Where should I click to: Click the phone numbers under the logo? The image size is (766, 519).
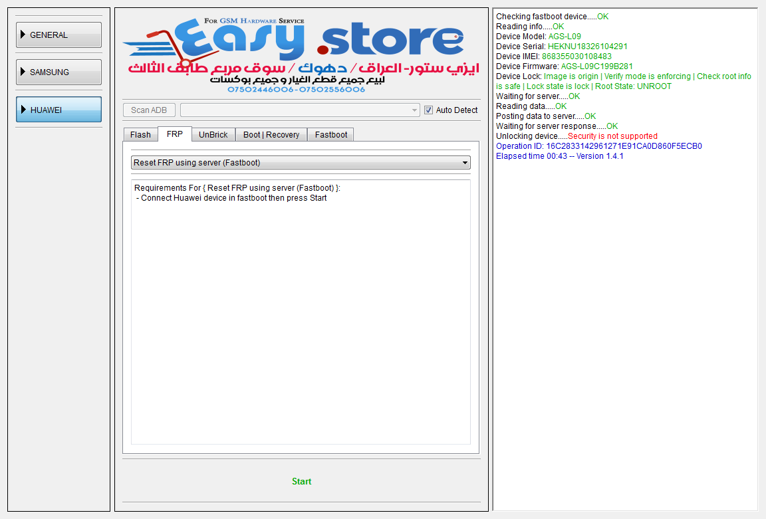(296, 89)
